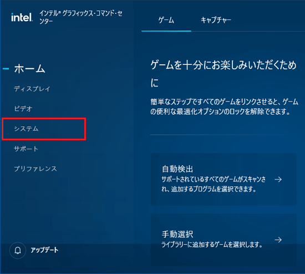Open プリファレンス in the sidebar
Image resolution: width=305 pixels, height=274 pixels.
[35, 169]
